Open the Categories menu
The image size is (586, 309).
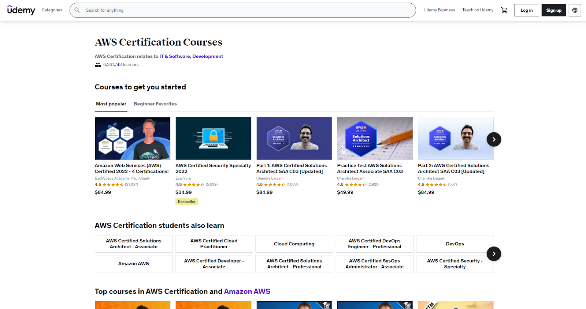[52, 10]
